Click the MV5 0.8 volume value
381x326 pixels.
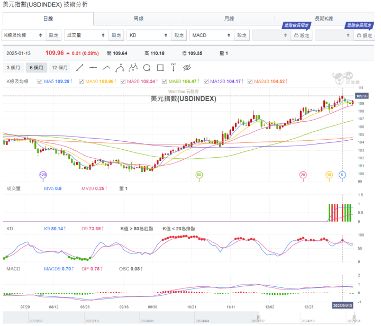pyautogui.click(x=53, y=188)
